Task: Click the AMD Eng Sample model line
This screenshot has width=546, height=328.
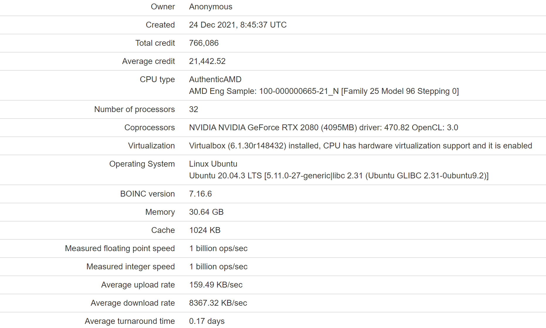Action: click(x=324, y=91)
